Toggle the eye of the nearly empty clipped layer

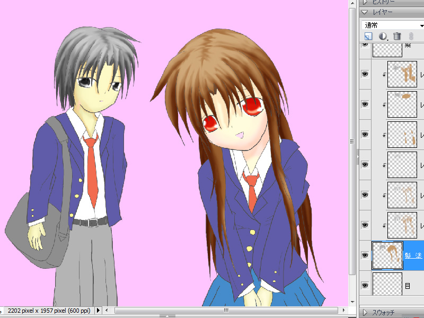coord(365,165)
